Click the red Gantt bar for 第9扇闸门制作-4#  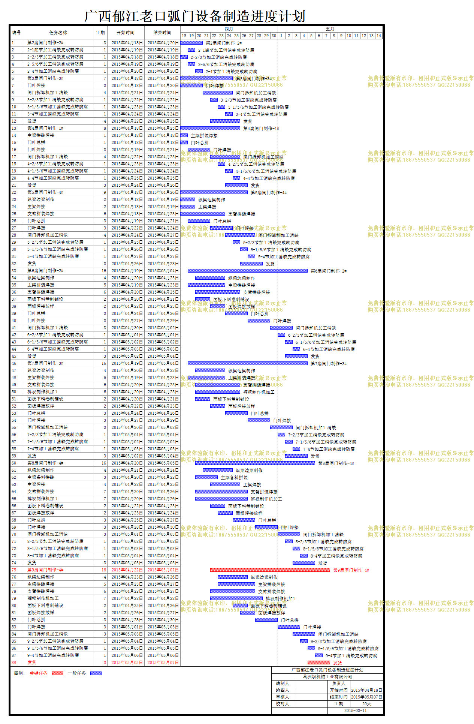pyautogui.click(x=270, y=570)
